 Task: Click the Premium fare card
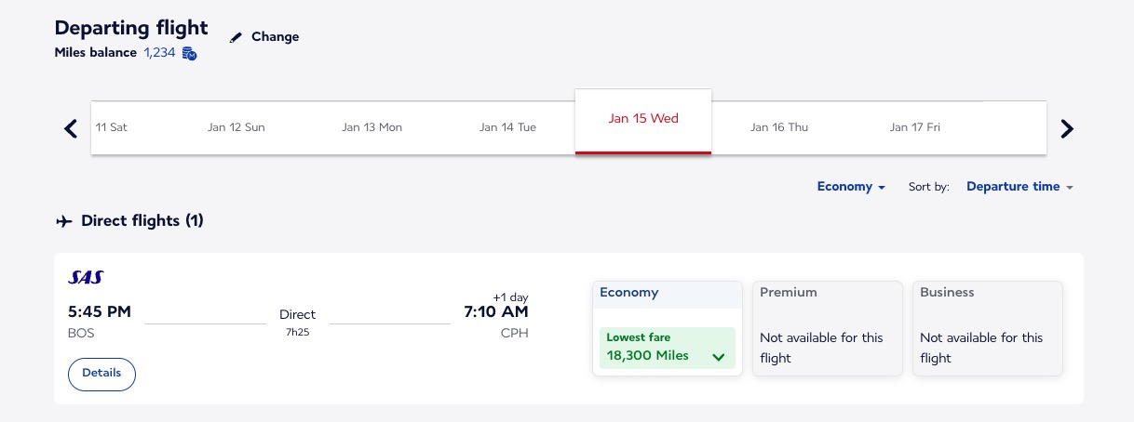pos(827,329)
